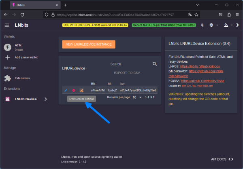Open Firefox application menu
Screen dimensions: 243x169
tap(237, 15)
